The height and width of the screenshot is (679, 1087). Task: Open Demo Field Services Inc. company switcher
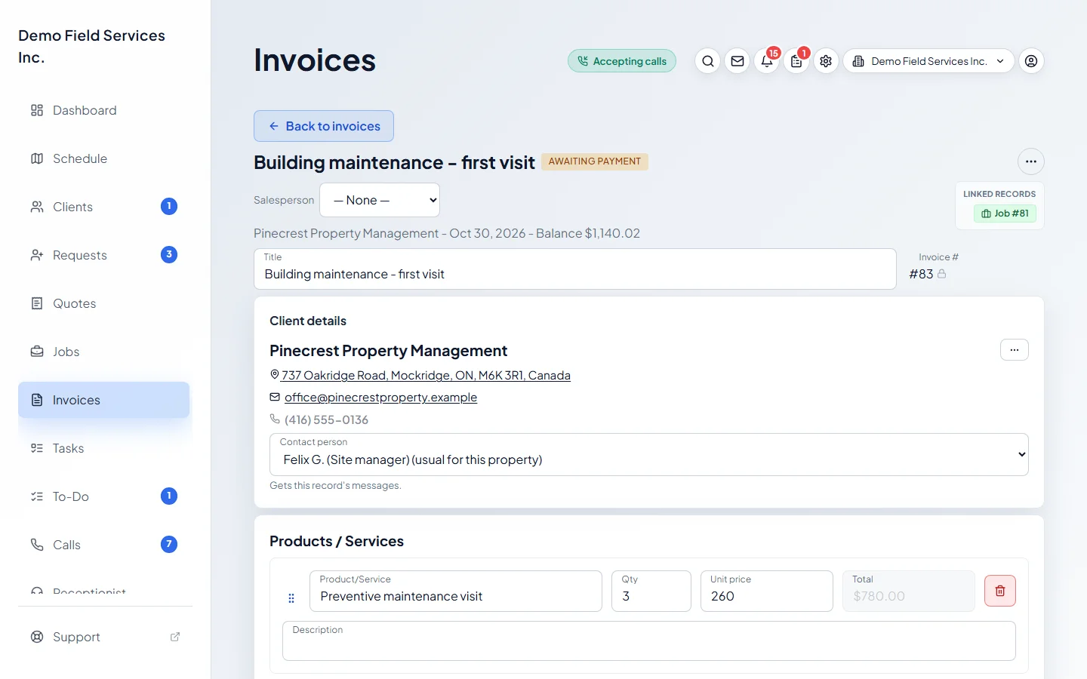coord(928,61)
